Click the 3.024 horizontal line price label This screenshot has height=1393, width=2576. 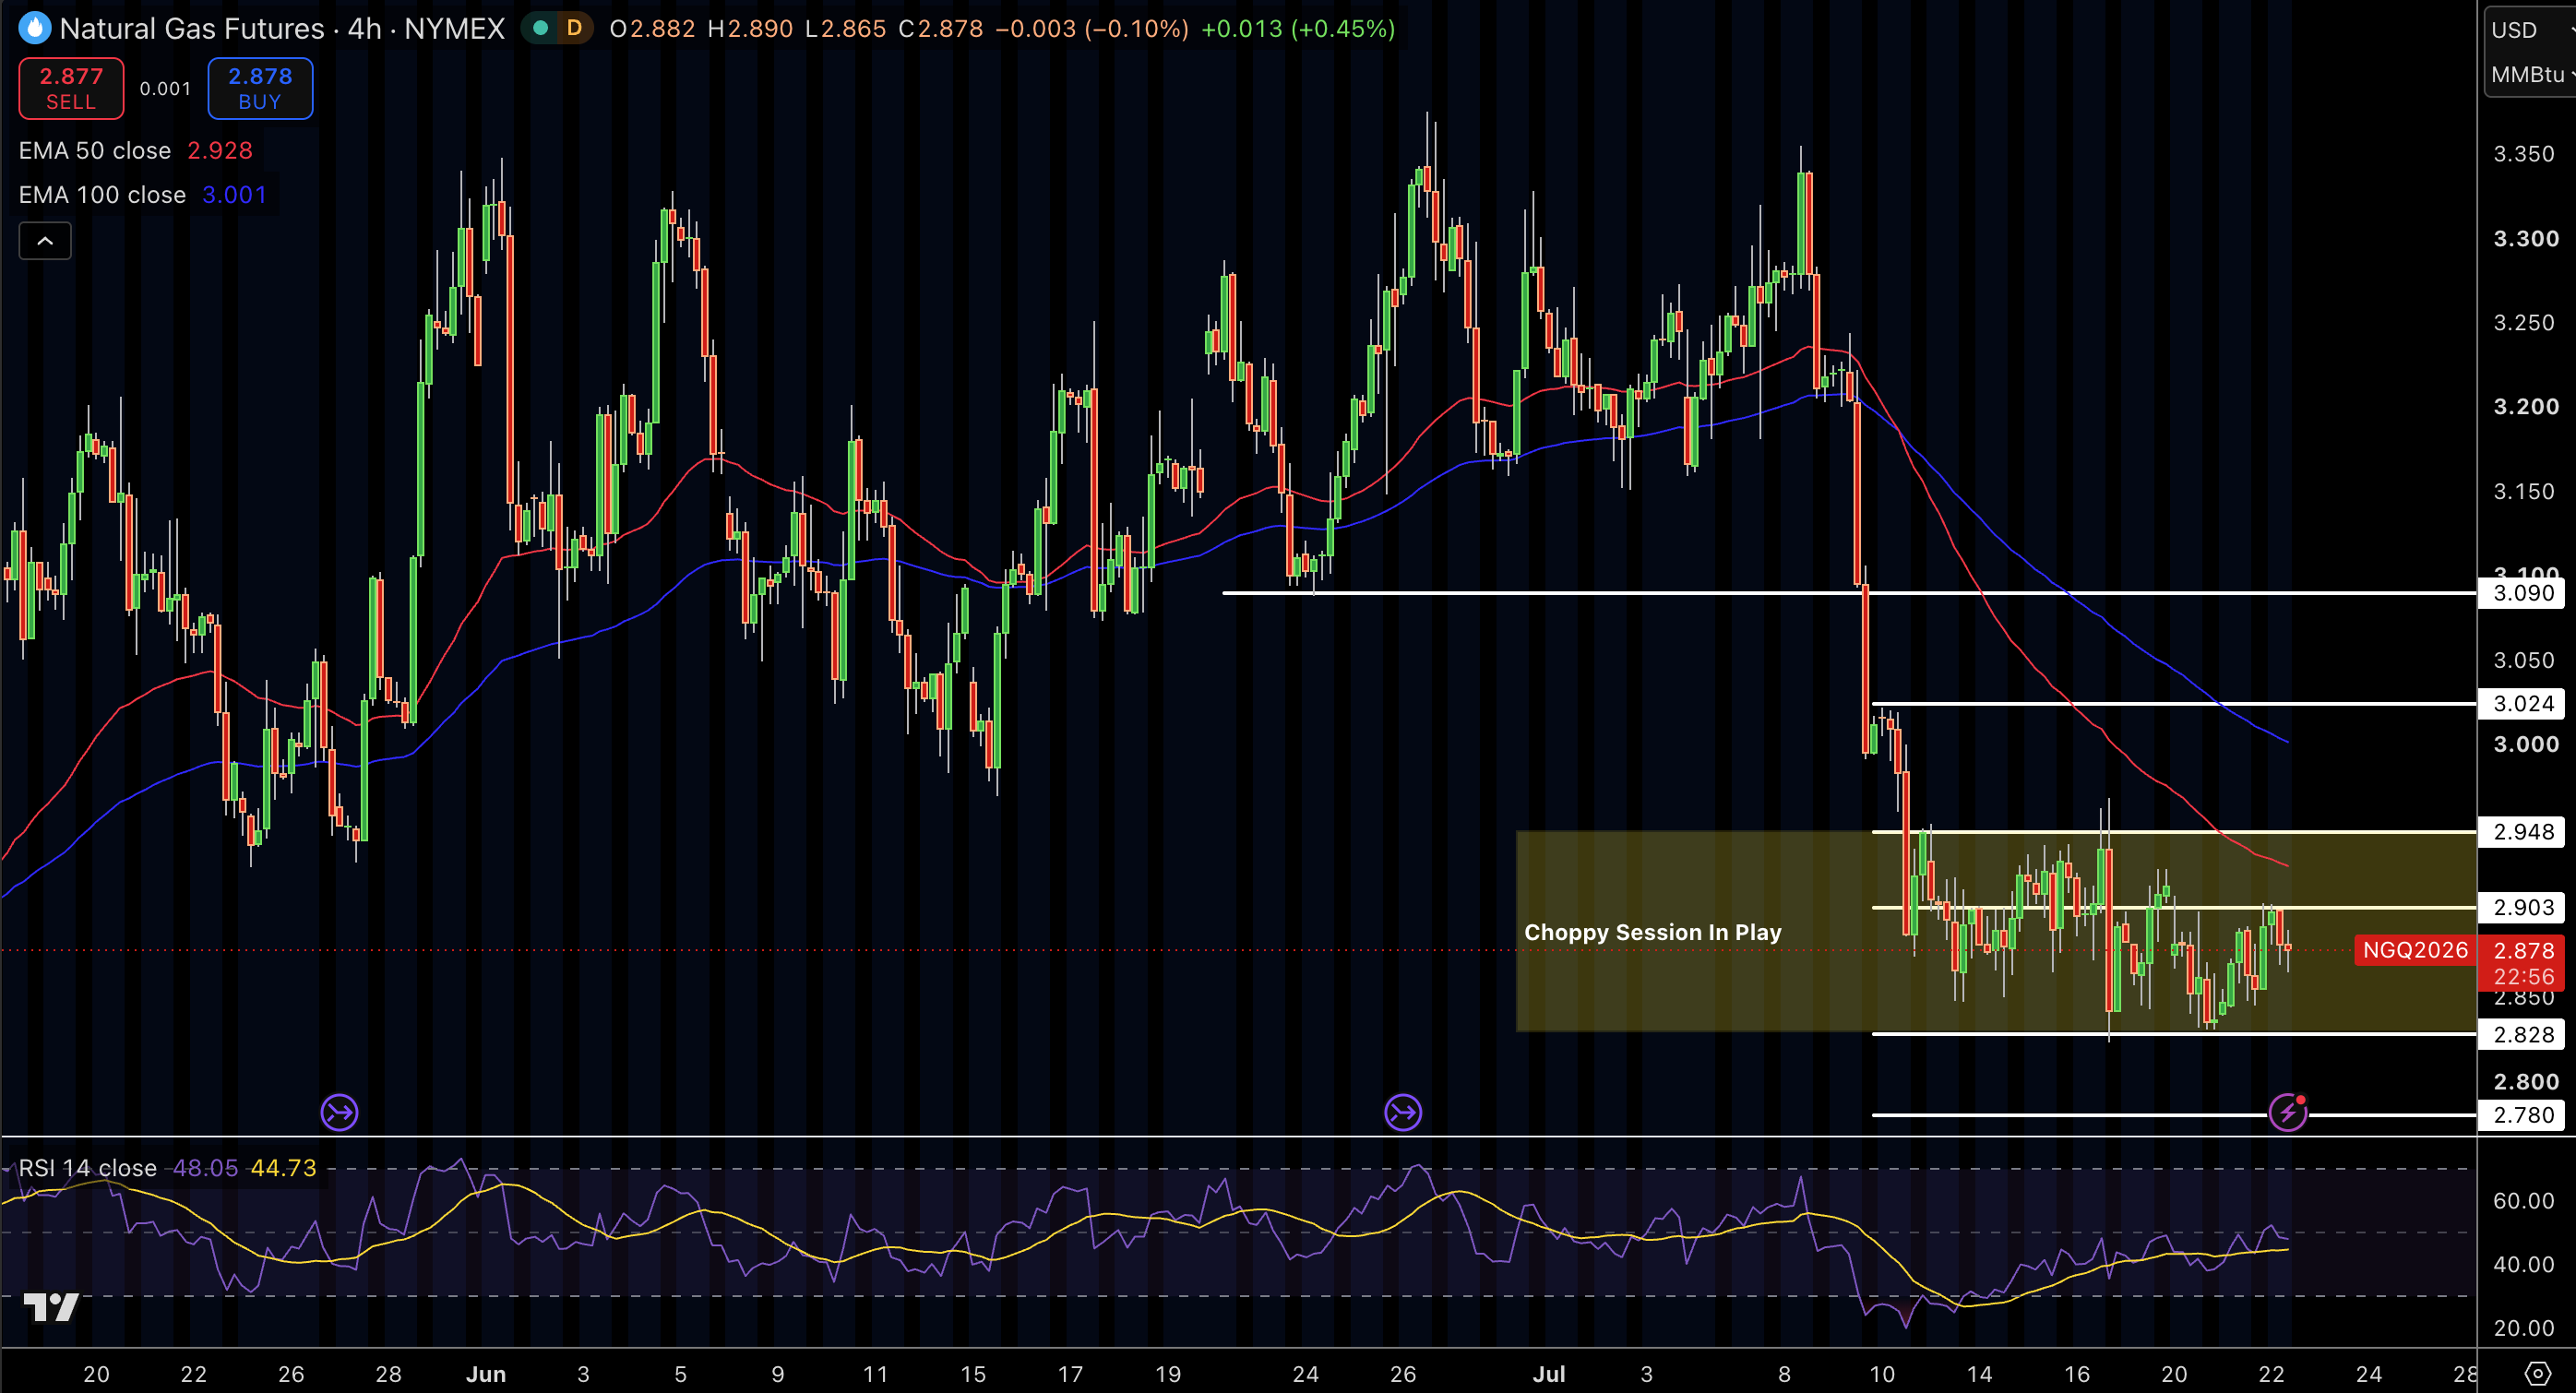(2522, 703)
